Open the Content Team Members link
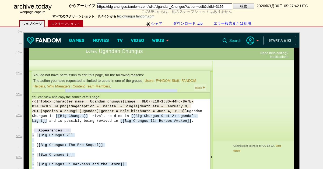 [91, 86]
